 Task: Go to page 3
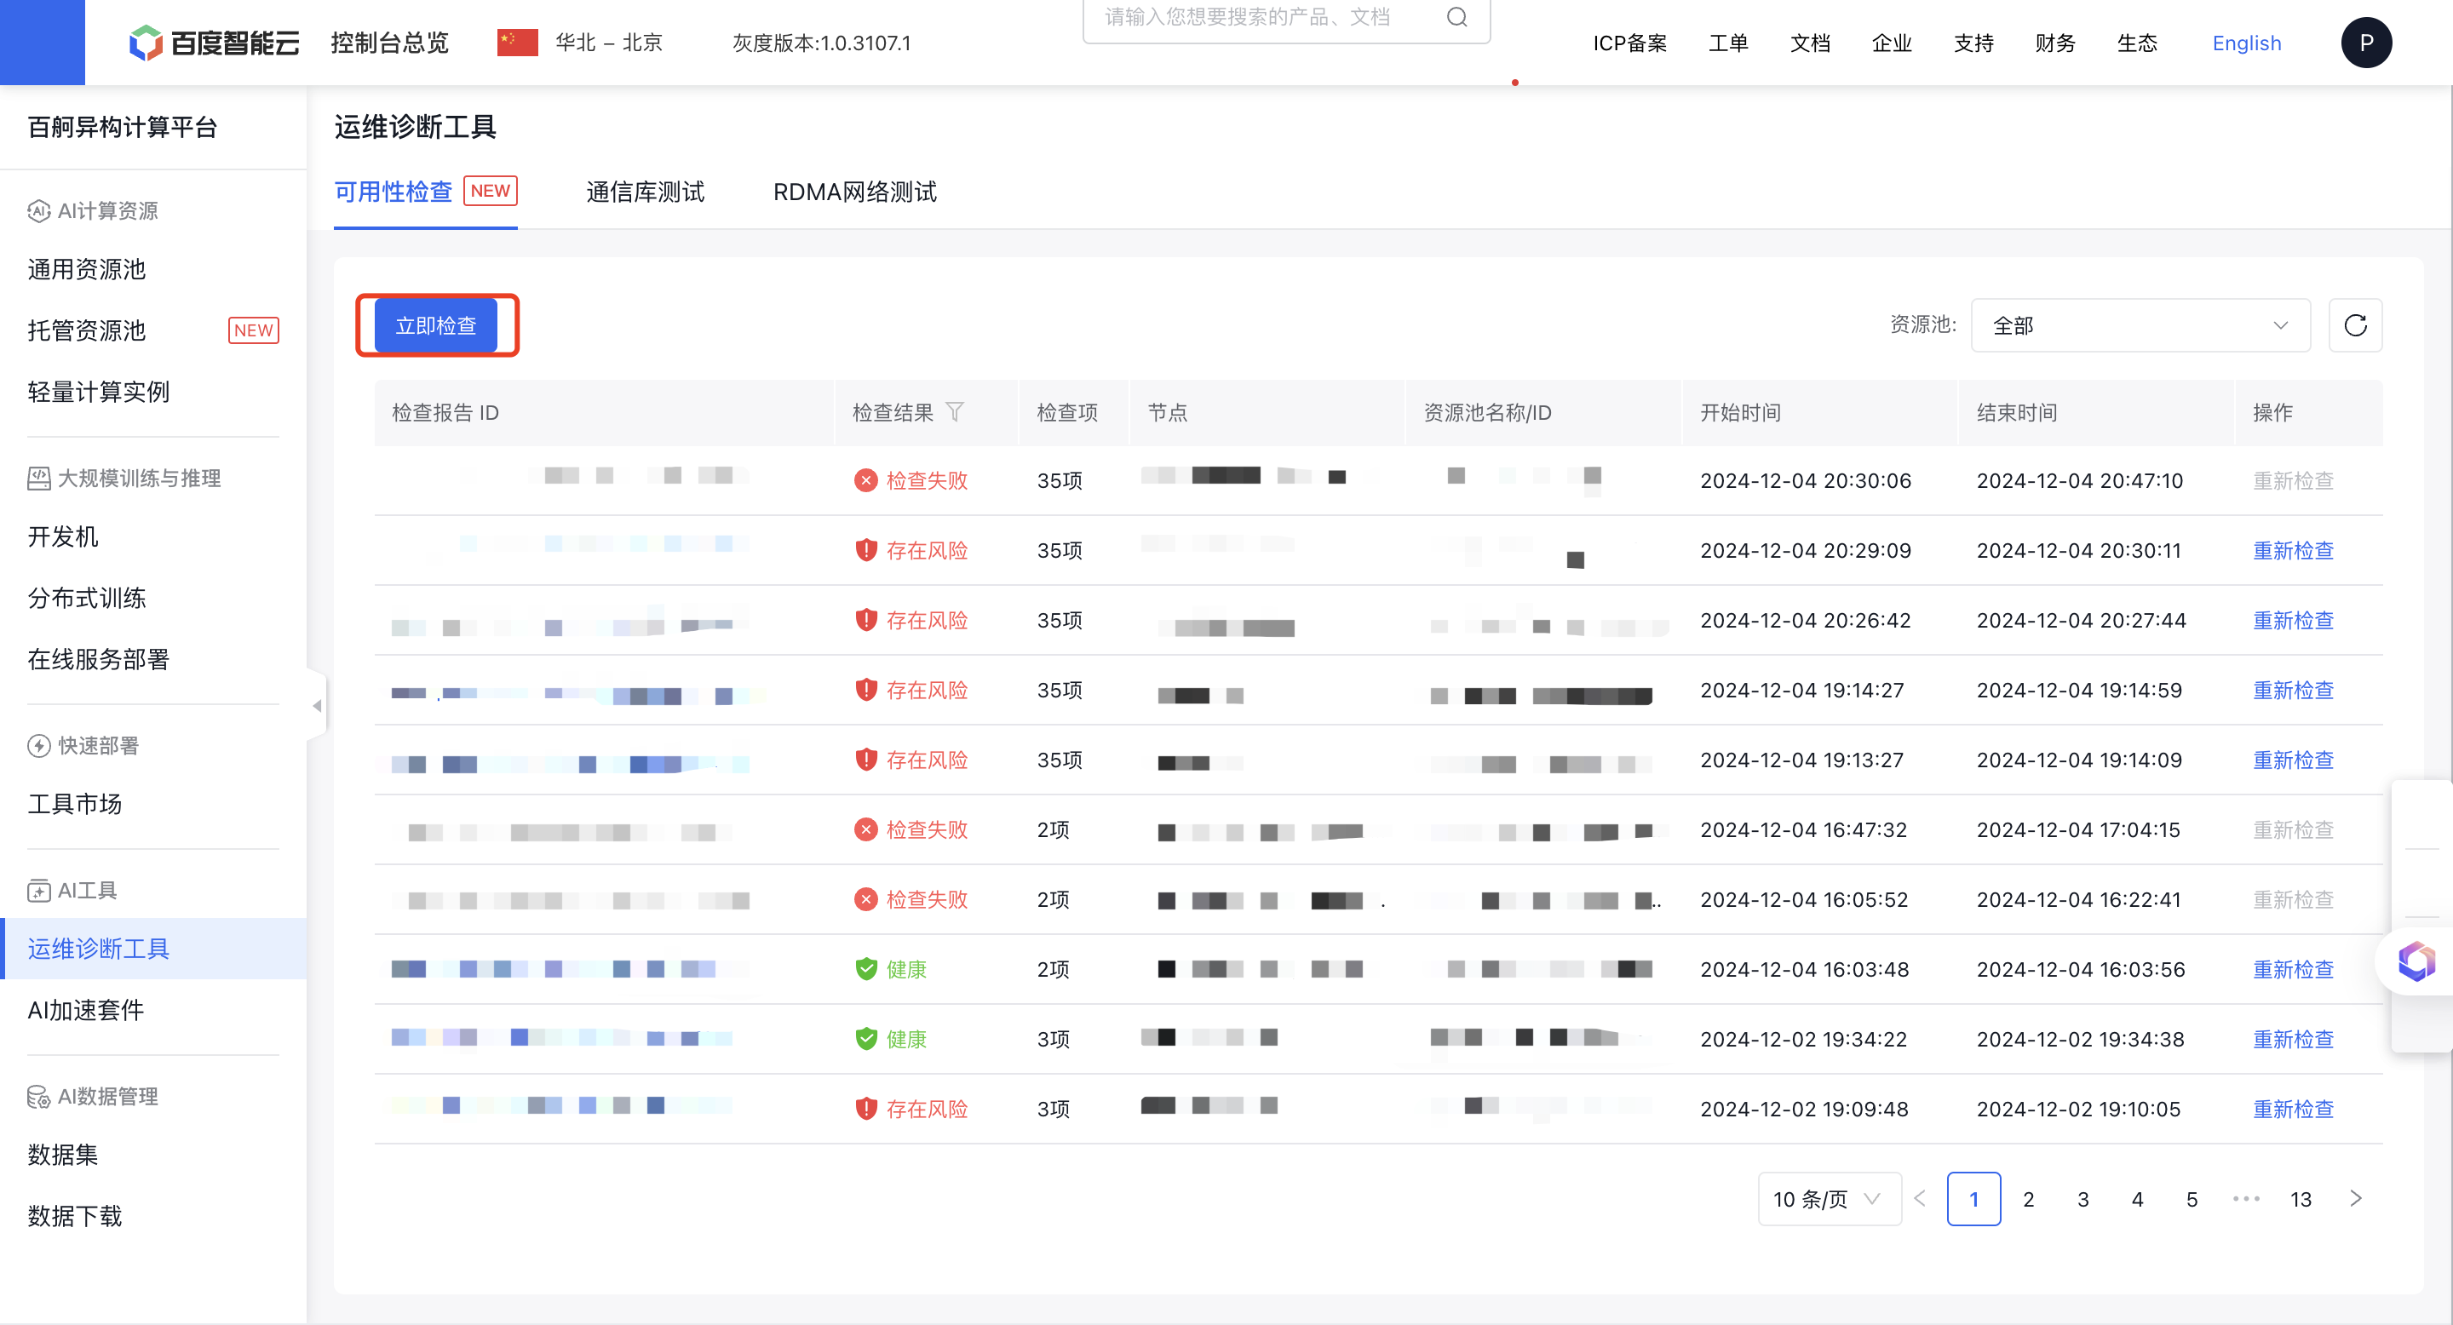[x=2082, y=1198]
